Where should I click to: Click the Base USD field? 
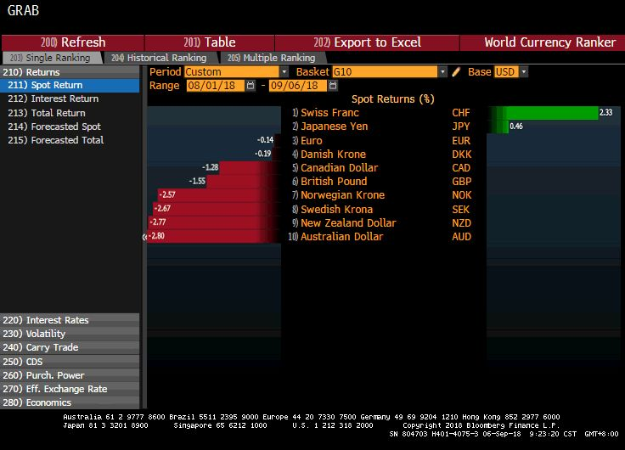coord(506,72)
